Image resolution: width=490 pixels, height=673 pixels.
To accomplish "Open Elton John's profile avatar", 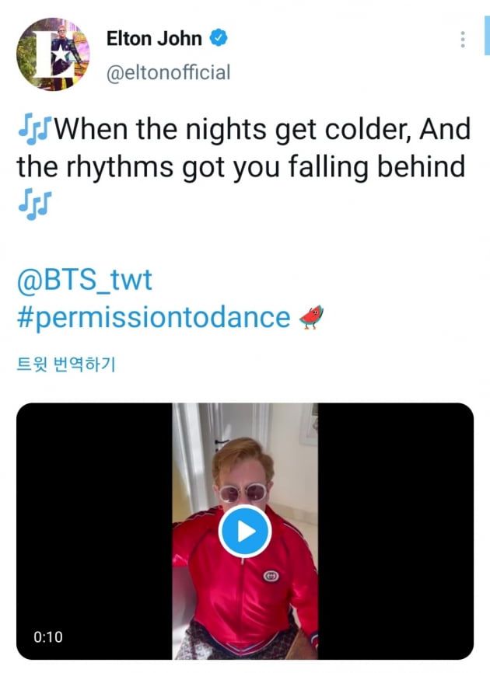I will [50, 53].
